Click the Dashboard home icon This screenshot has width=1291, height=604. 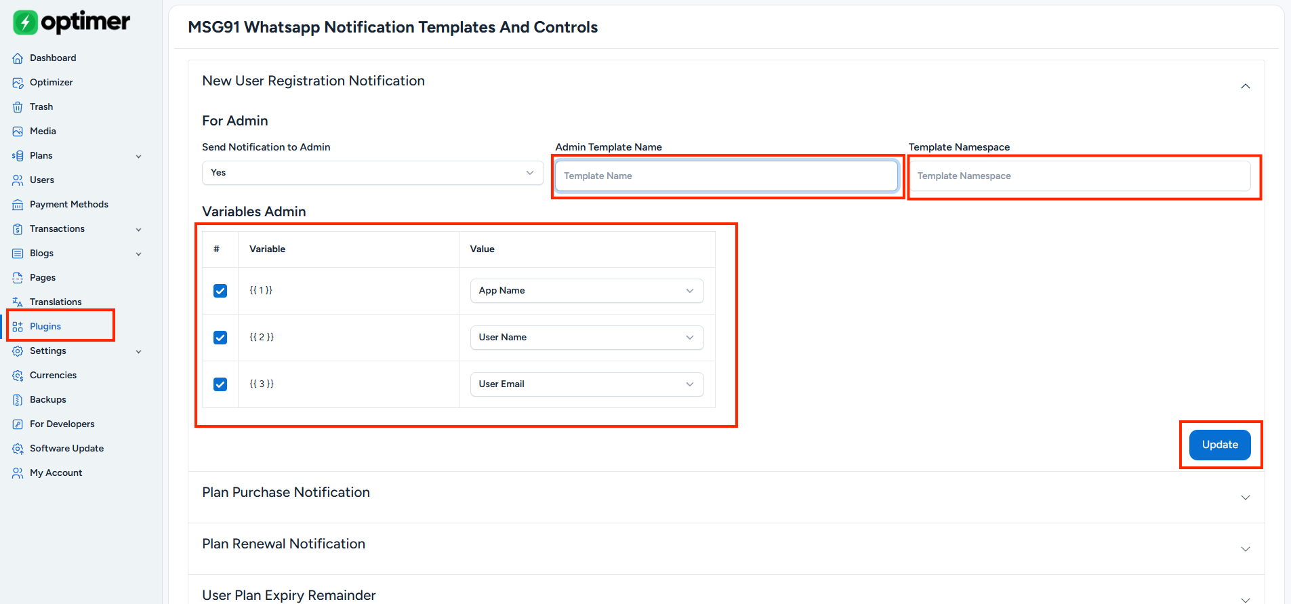point(18,58)
